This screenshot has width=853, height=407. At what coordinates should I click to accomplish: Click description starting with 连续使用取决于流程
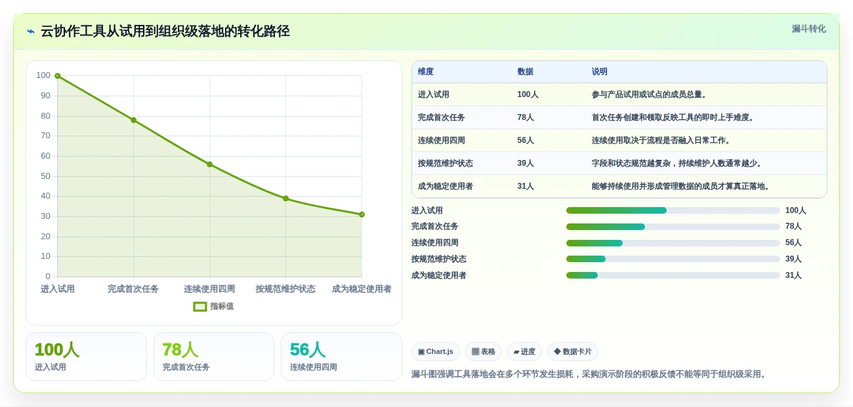pos(663,140)
